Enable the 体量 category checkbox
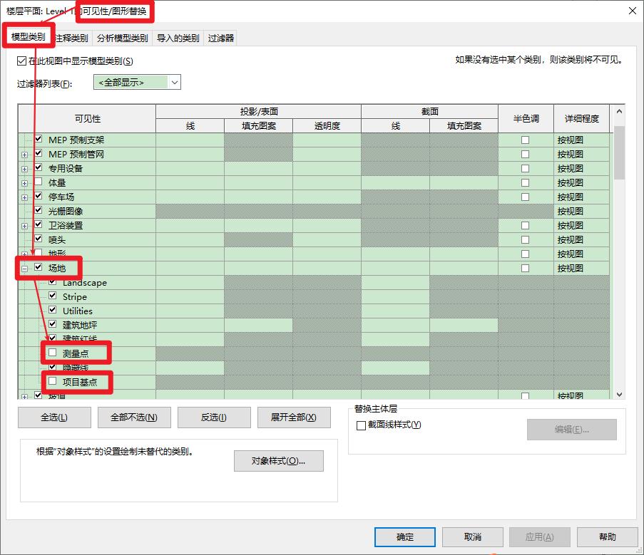Viewport: 644px width, 555px height. coord(37,182)
